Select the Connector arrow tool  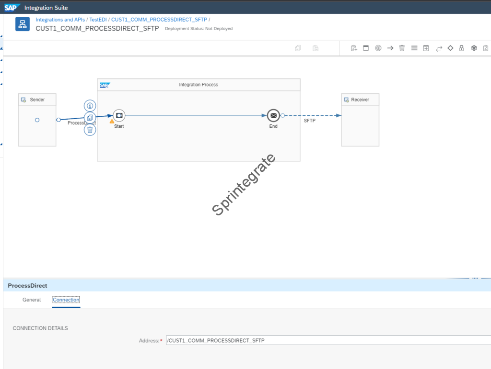pyautogui.click(x=390, y=48)
